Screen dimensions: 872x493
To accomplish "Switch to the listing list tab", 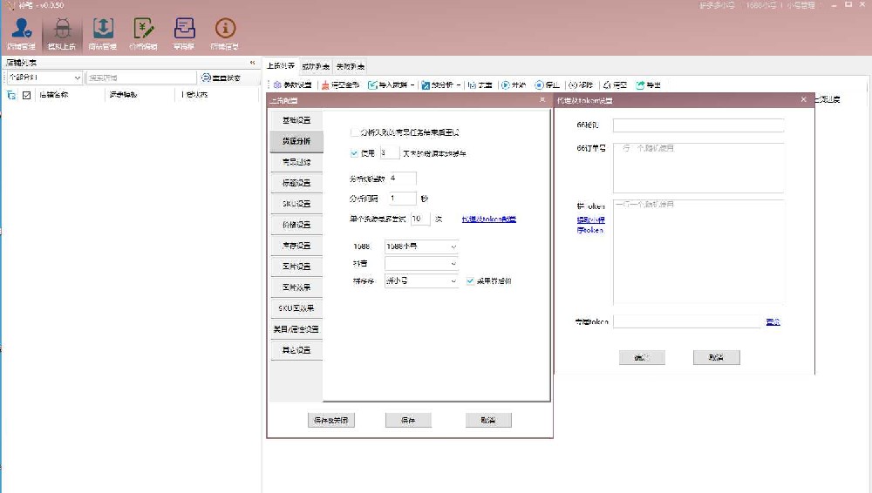I will pyautogui.click(x=280, y=66).
